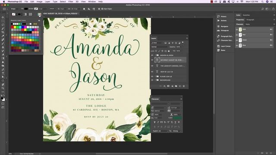
Task: Click the Character panel green color swatch
Action: [177, 118]
